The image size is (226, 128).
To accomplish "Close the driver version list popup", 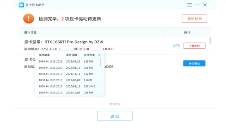I will (x=99, y=55).
